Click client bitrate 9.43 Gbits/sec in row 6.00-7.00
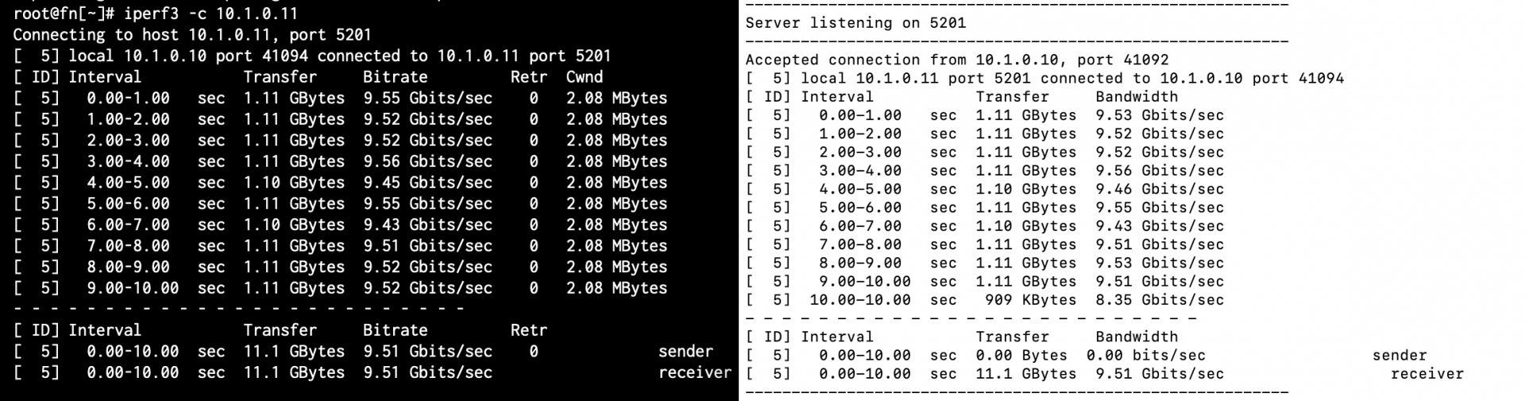 [x=427, y=225]
